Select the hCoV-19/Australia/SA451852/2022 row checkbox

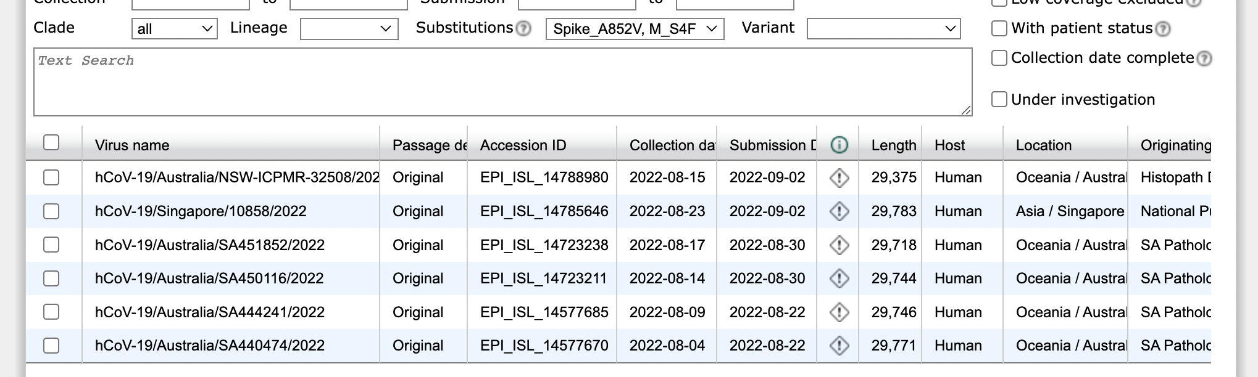51,245
